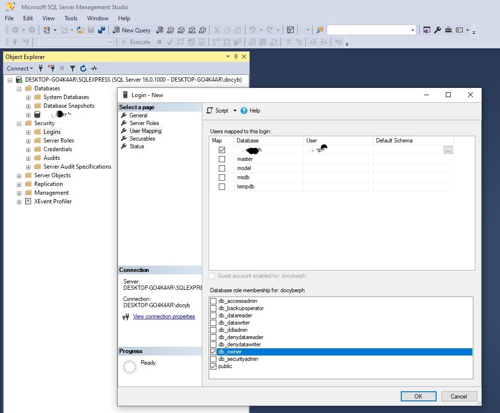Viewport: 500px width, 413px height.
Task: Enable mapping for the msdb database
Action: (x=222, y=177)
